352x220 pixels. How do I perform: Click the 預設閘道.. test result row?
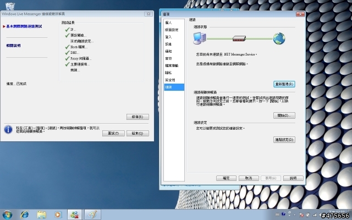[78, 35]
